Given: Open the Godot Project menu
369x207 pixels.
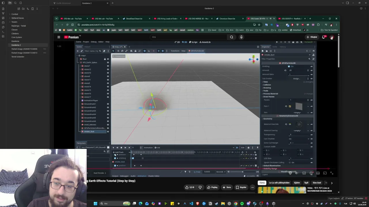Looking at the screenshot, I should point(86,42).
